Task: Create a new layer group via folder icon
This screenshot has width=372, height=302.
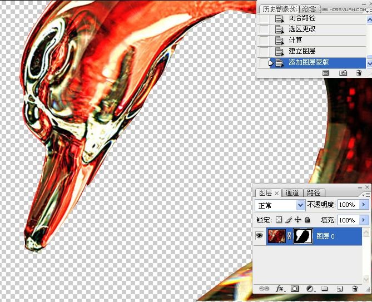Action: (x=325, y=289)
